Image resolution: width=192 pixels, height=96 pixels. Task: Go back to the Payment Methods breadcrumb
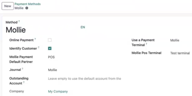coord(27,4)
